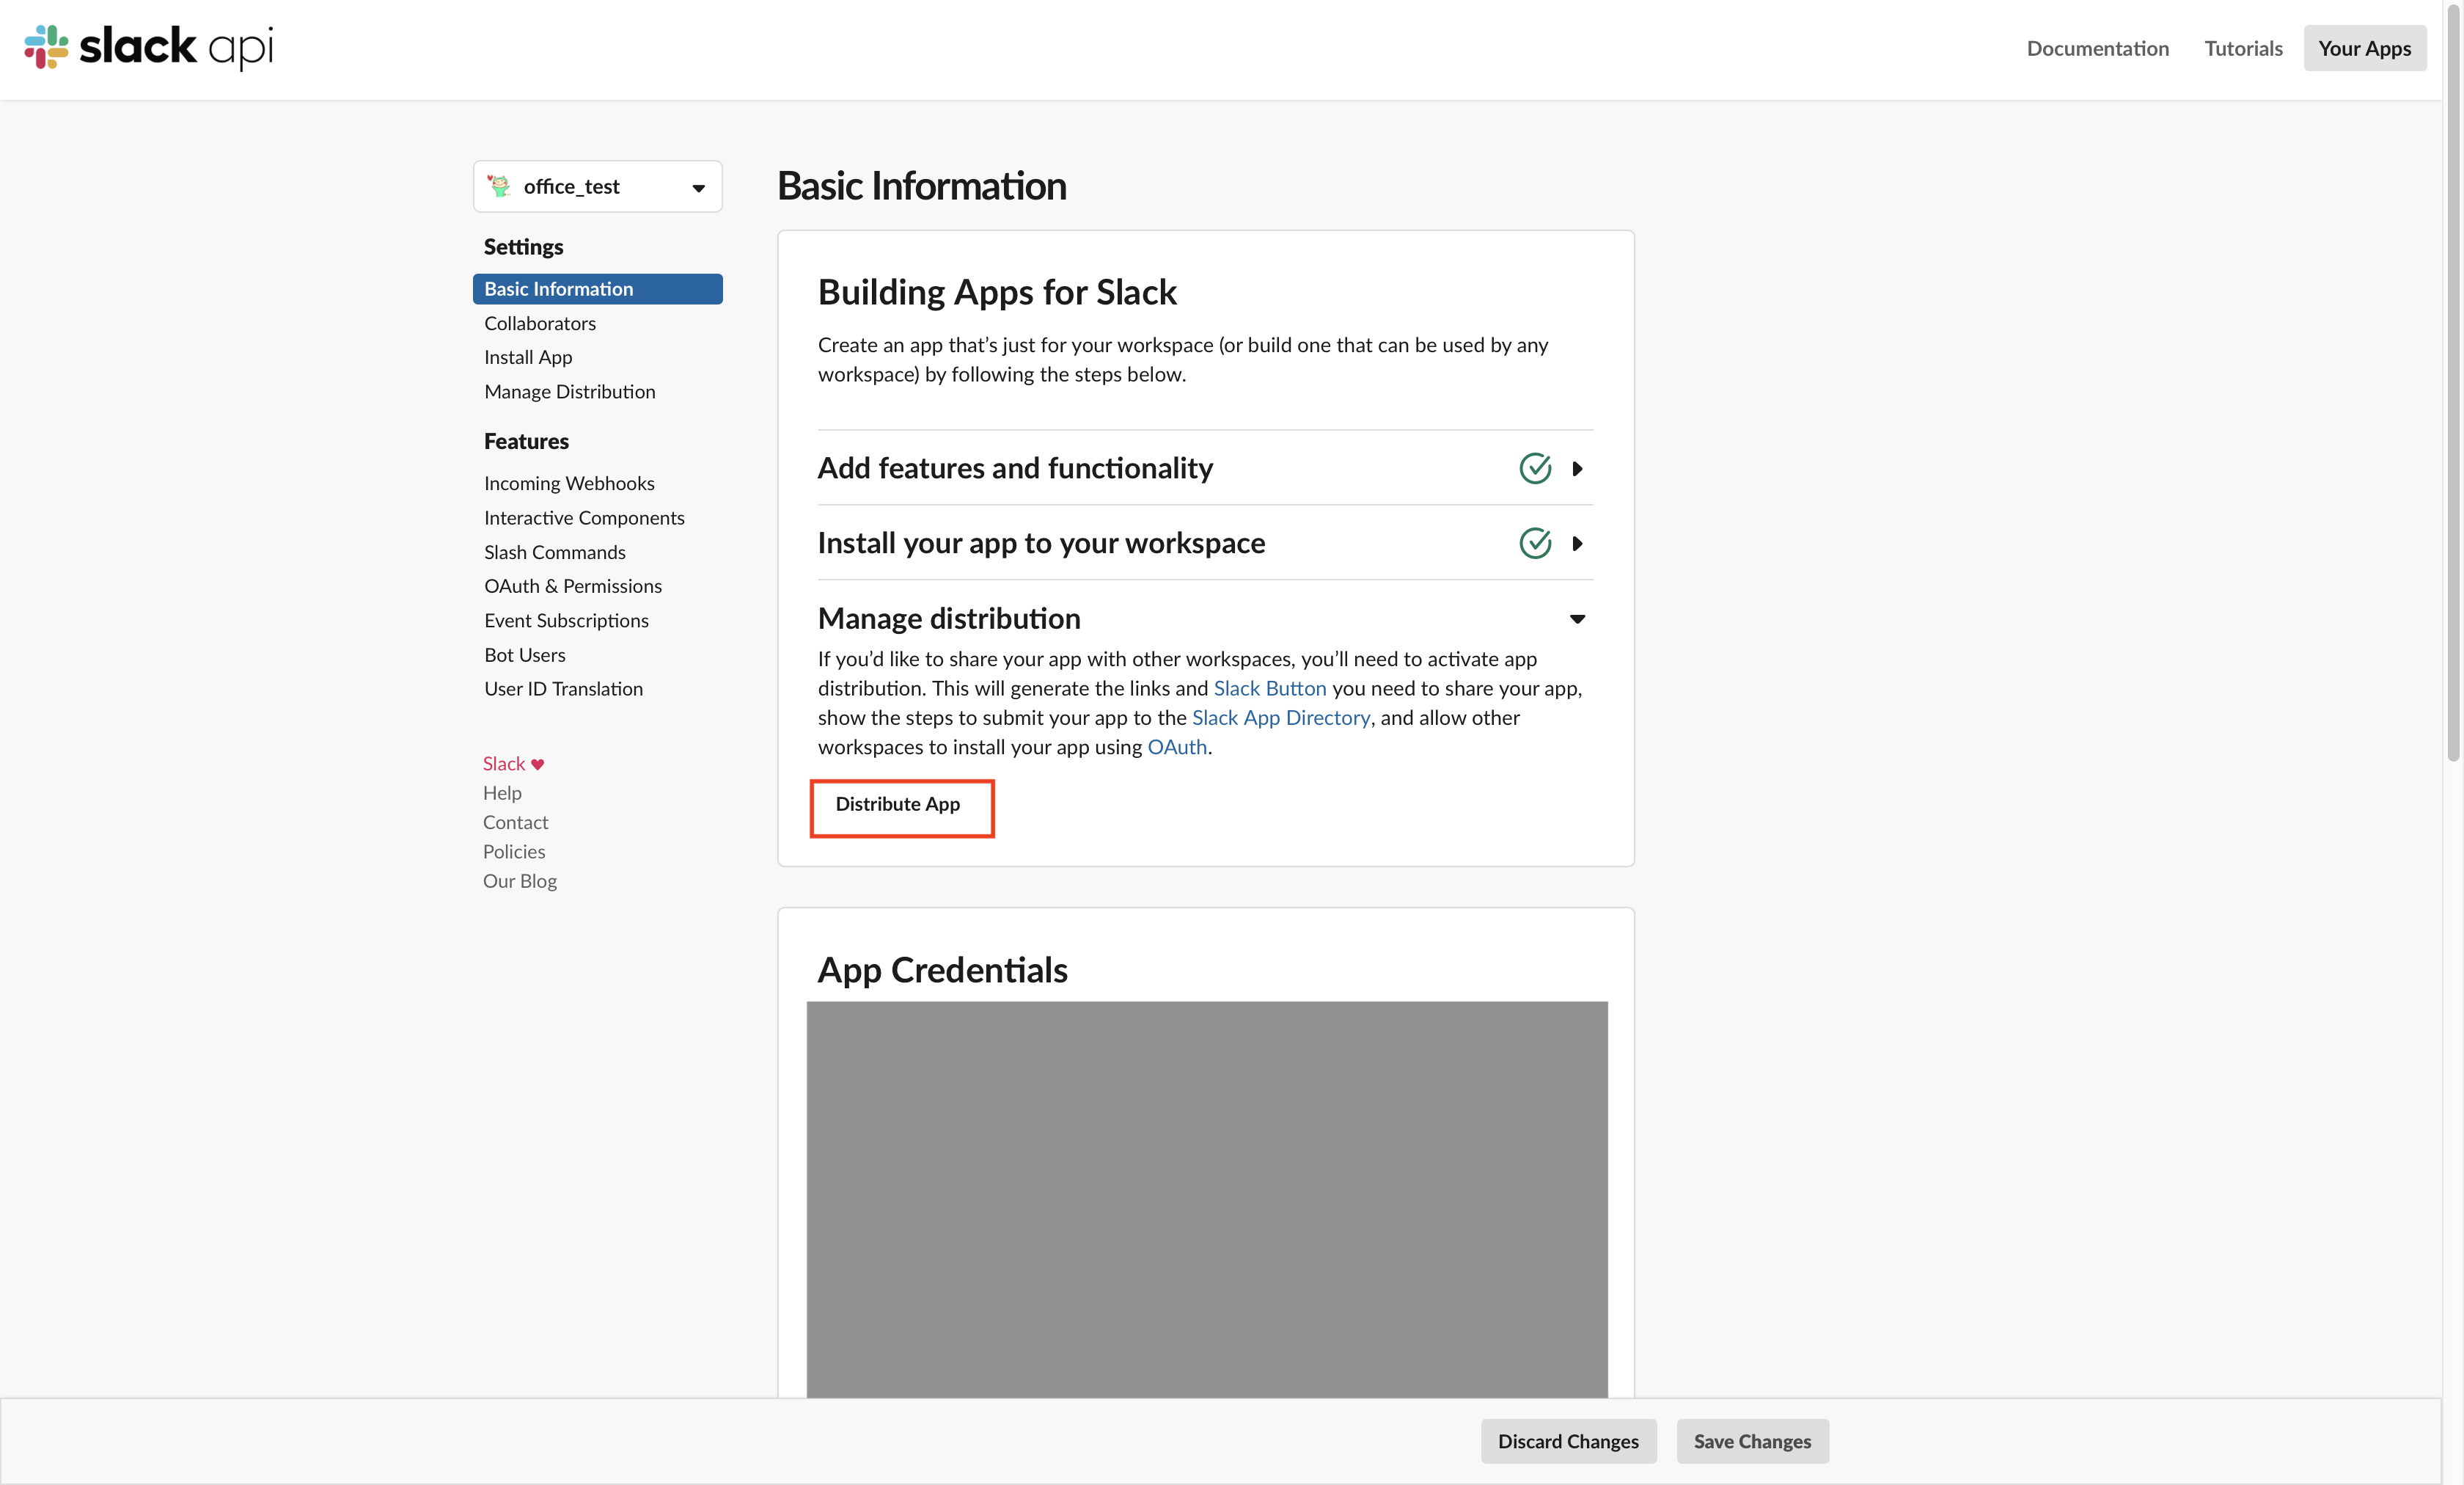Image resolution: width=2464 pixels, height=1485 pixels.
Task: Click Discard Changes button
Action: pyautogui.click(x=1568, y=1441)
